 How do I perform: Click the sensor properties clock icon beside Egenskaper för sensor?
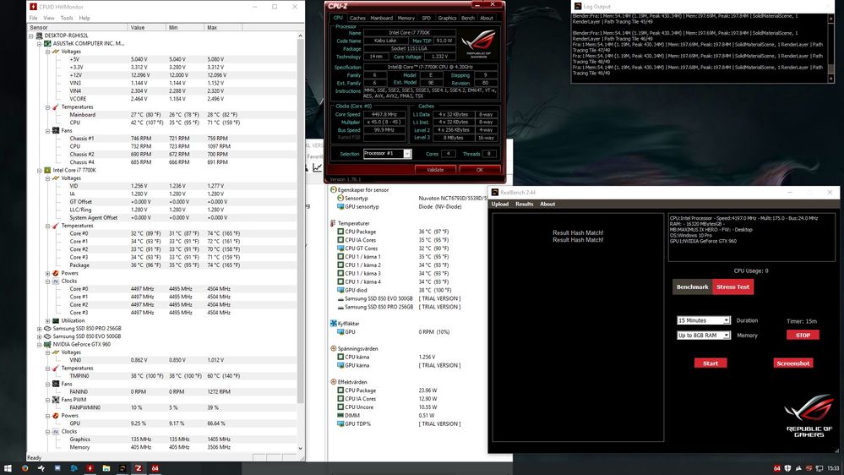click(x=333, y=189)
